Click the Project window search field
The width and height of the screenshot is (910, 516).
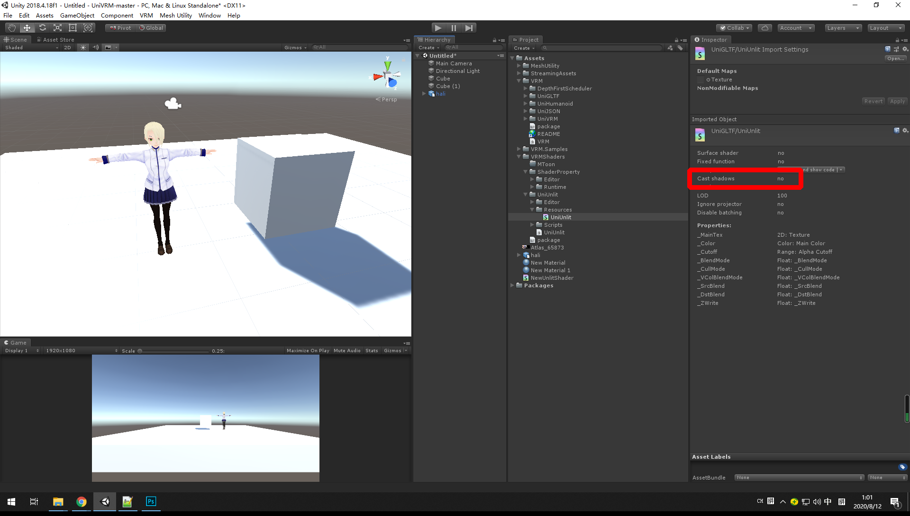tap(602, 48)
